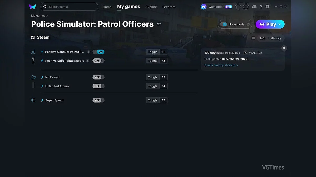This screenshot has width=316, height=177.
Task: Click the magnet icon next to Super Speed
Action: click(33, 100)
